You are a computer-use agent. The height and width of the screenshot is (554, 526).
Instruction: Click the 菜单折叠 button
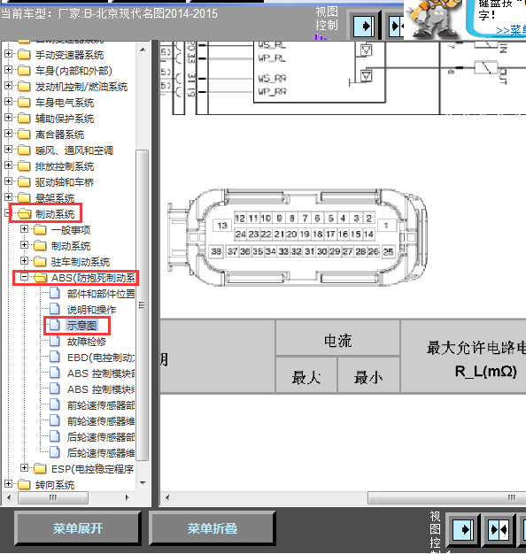(213, 528)
